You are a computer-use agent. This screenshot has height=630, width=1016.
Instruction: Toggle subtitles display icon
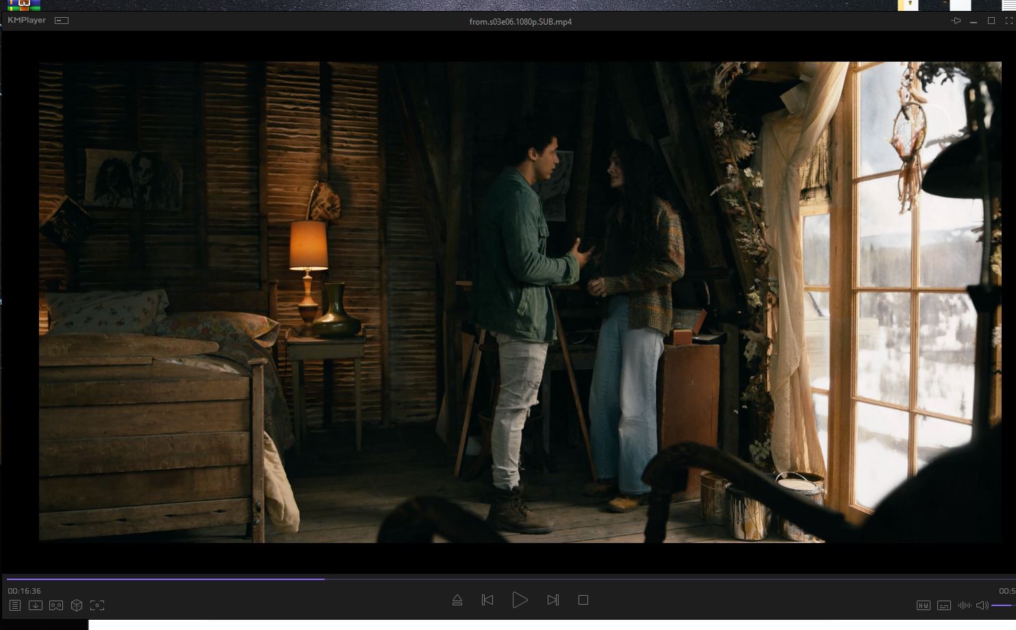click(944, 605)
